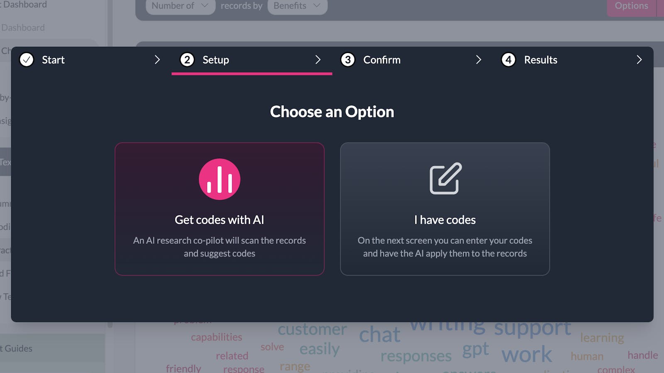Screen dimensions: 664x373
Task: Click the step 3 circle beside Confirm
Action: click(x=348, y=60)
